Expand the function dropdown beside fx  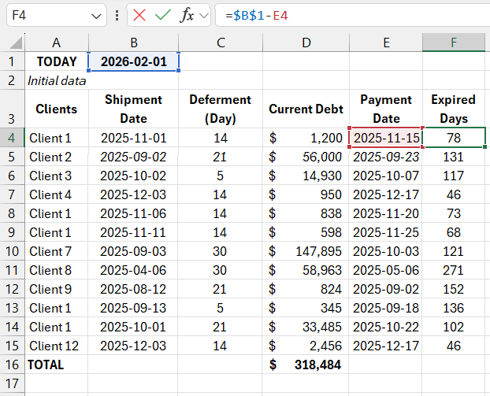204,15
